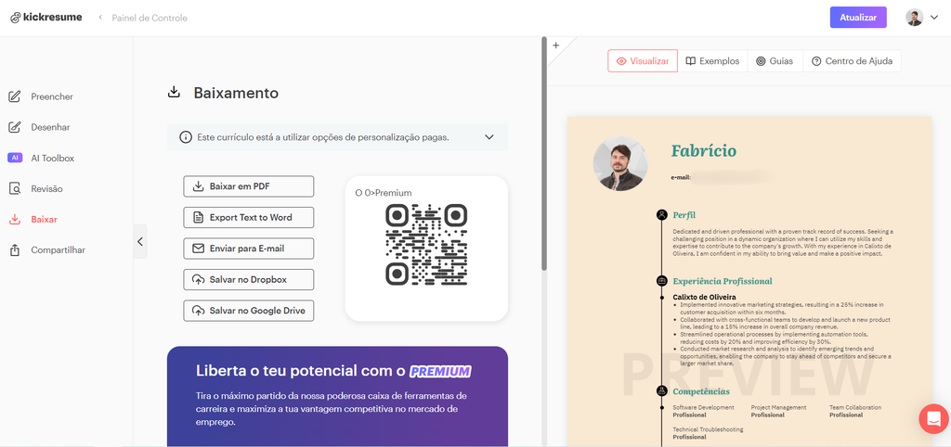
Task: Click the O 0>Premium label above QR
Action: [384, 193]
